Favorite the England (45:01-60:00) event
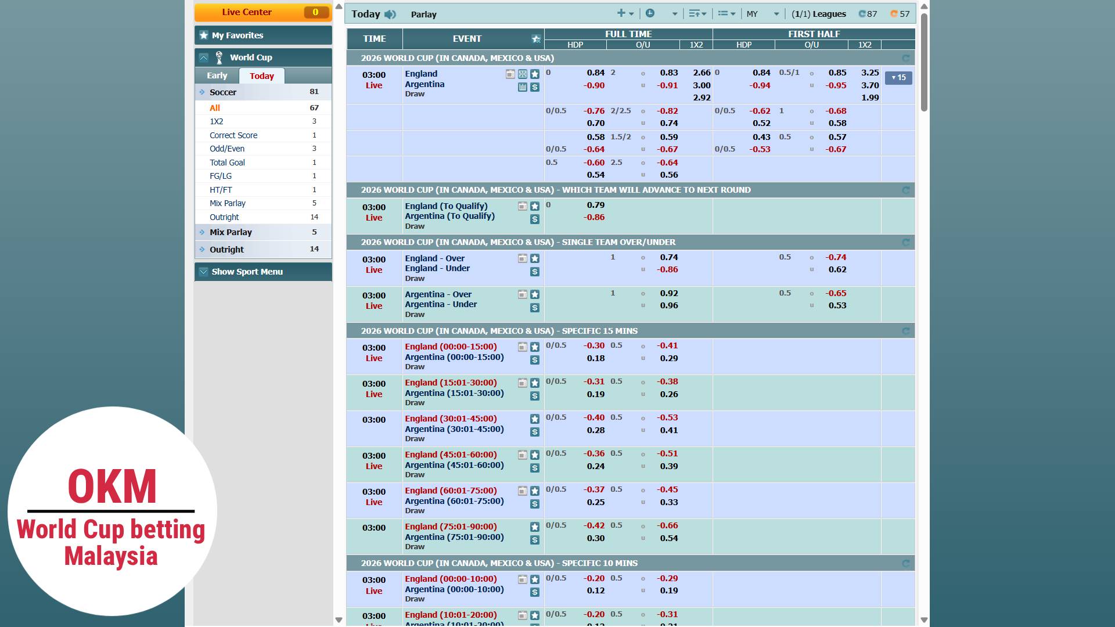Screen dimensions: 1115x627 pyautogui.click(x=535, y=455)
